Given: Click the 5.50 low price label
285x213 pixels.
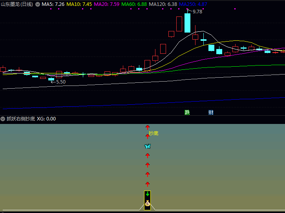Looking at the screenshot, I should (61, 82).
